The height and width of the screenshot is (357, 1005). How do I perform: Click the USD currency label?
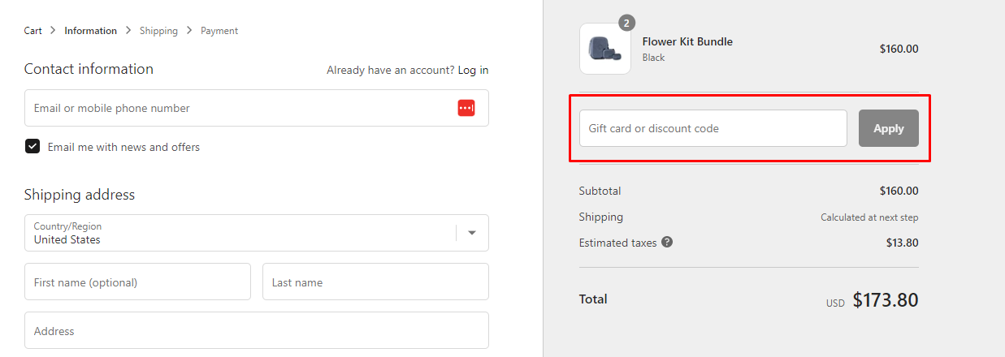[x=835, y=303]
